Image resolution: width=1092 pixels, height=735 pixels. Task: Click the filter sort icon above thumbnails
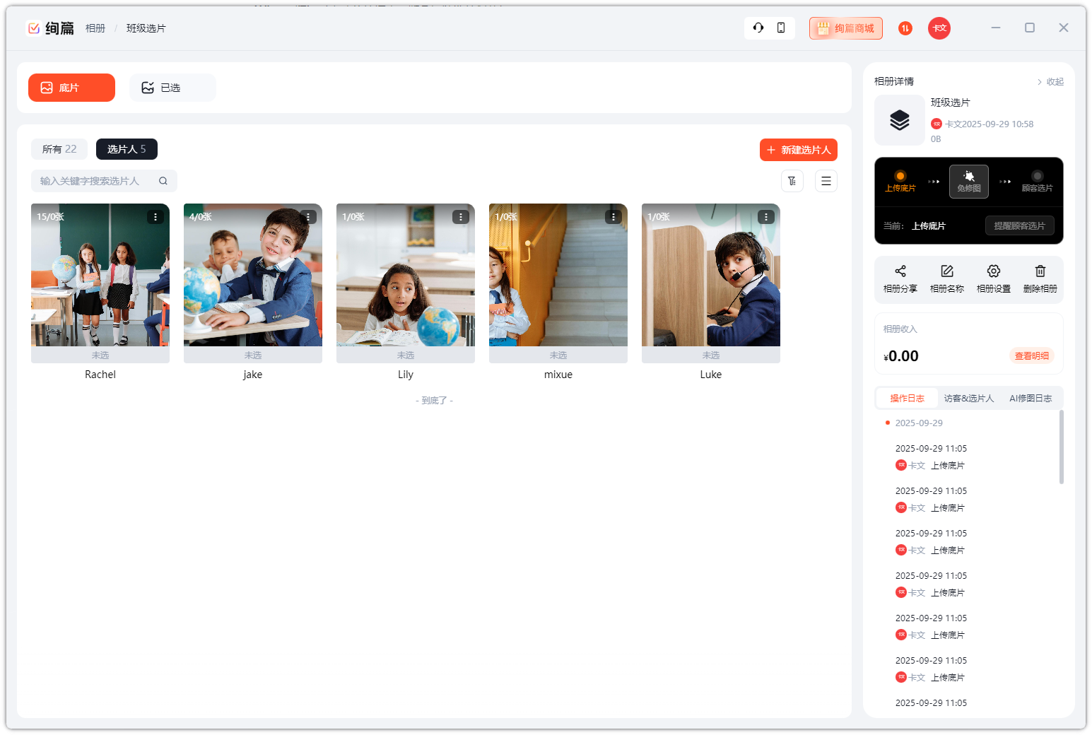792,181
